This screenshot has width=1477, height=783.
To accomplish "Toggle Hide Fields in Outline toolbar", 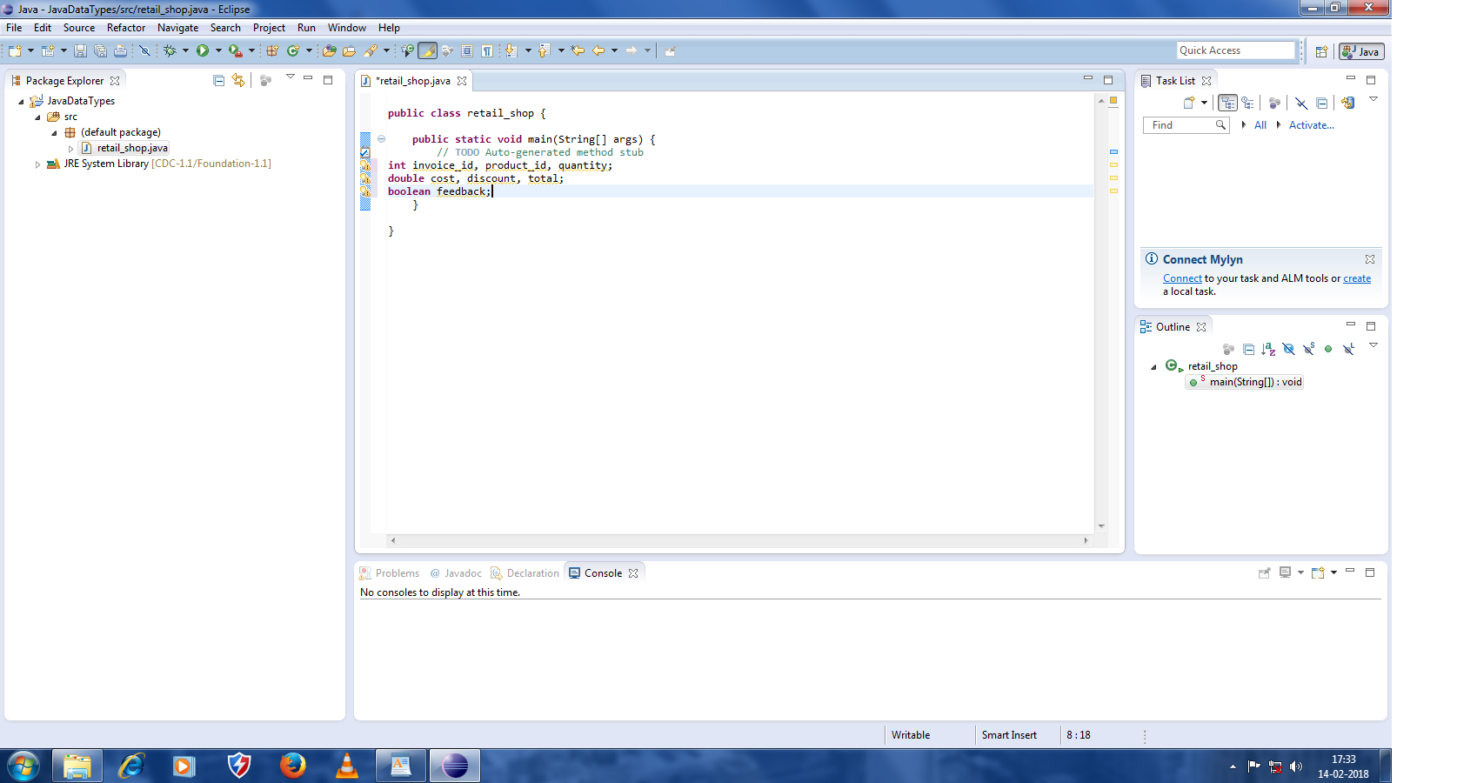I will (x=1288, y=349).
